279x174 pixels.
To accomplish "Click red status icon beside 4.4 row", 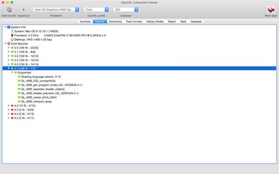I will pyautogui.click(x=12, y=114).
